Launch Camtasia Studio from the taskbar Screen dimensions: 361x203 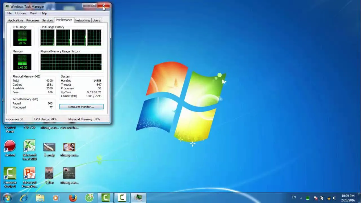click(105, 197)
